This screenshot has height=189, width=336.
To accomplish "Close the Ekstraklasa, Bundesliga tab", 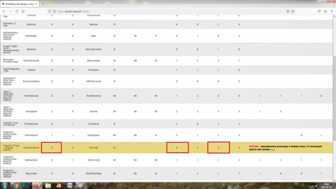I will point(36,4).
